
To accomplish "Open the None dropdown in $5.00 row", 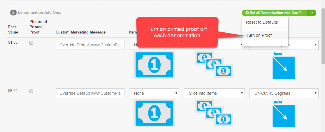I will pyautogui.click(x=154, y=93).
